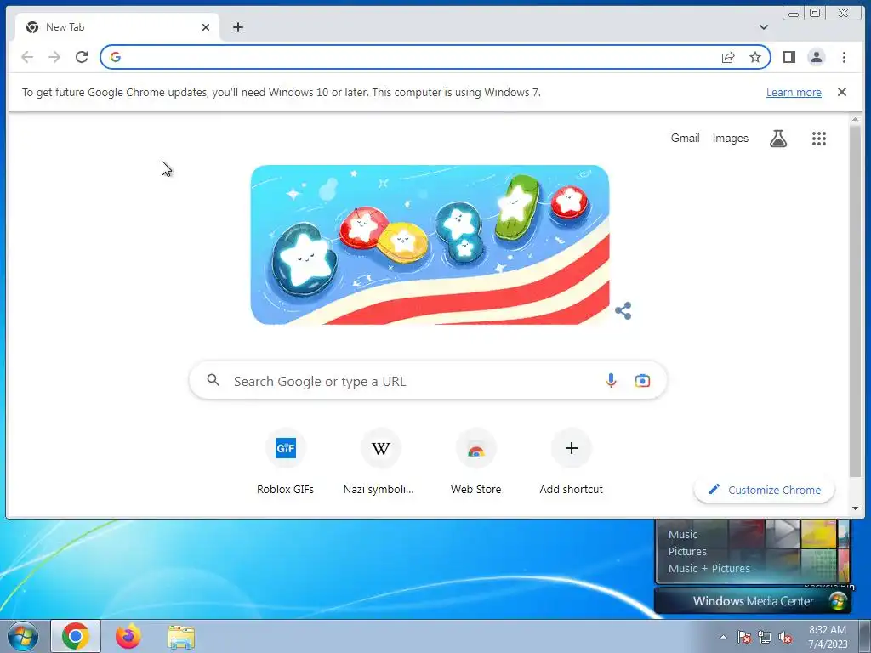871x653 pixels.
Task: Select Pictures in the Media Center gadget
Action: tap(687, 551)
